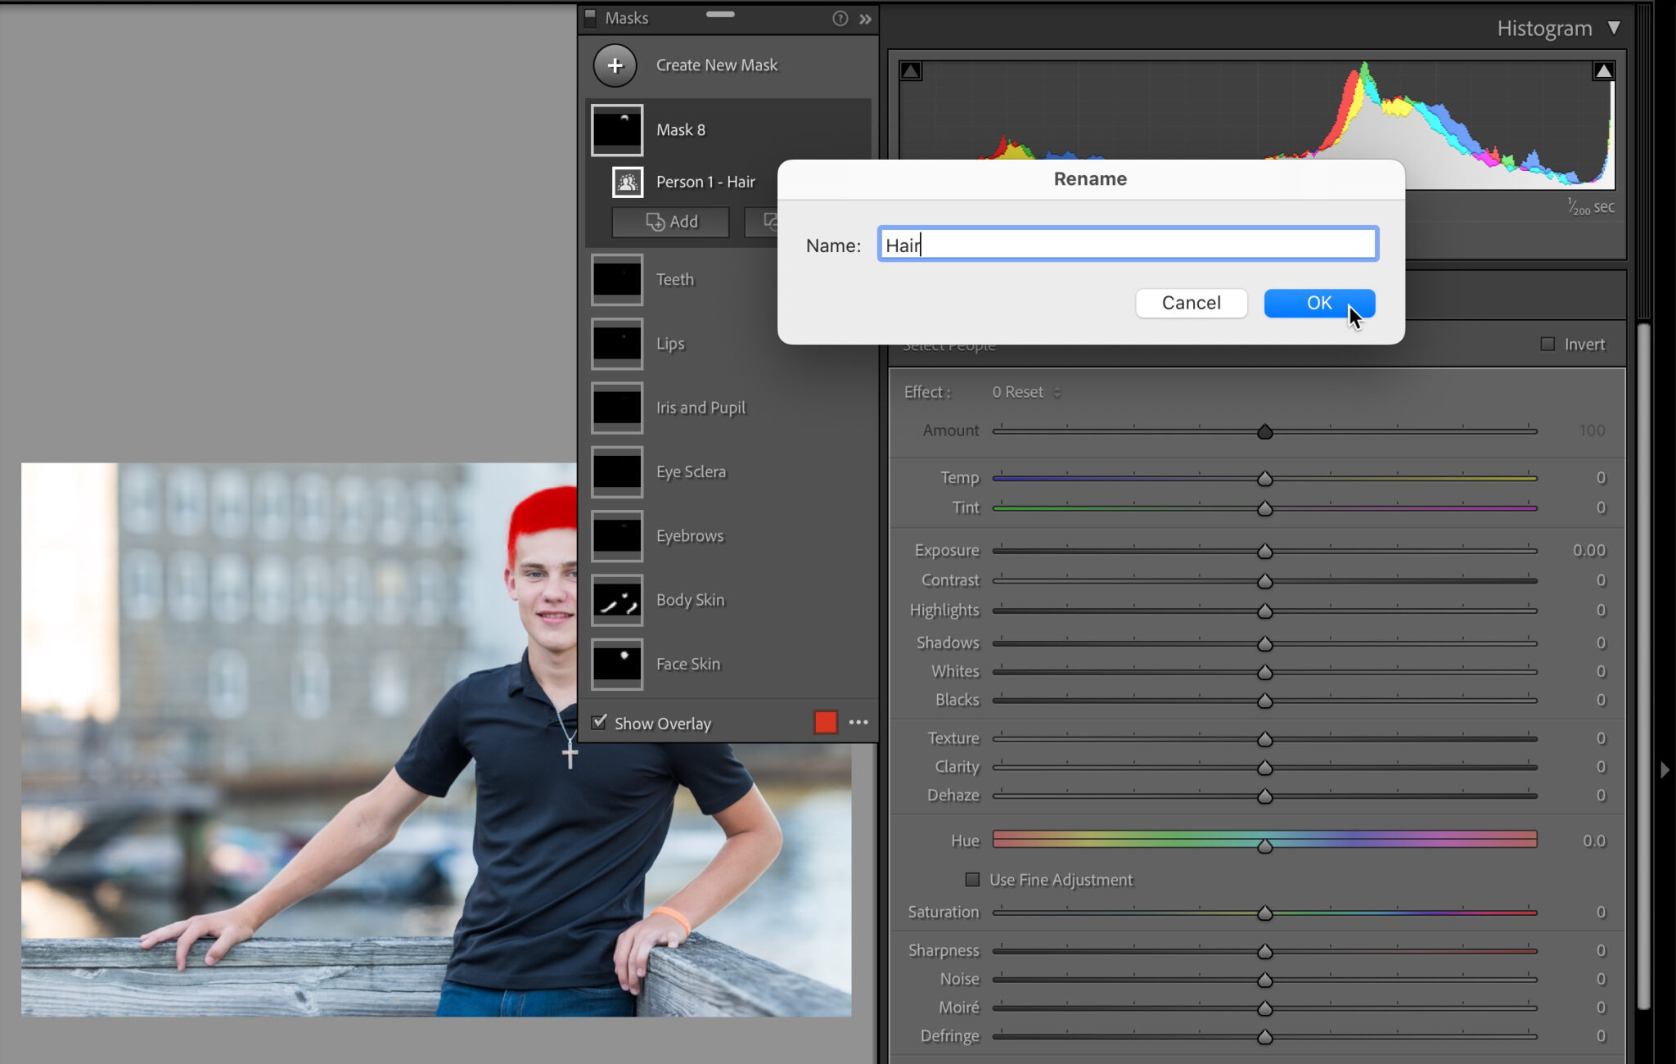The width and height of the screenshot is (1676, 1064).
Task: Select the Body Skin mask thumbnail
Action: click(617, 599)
